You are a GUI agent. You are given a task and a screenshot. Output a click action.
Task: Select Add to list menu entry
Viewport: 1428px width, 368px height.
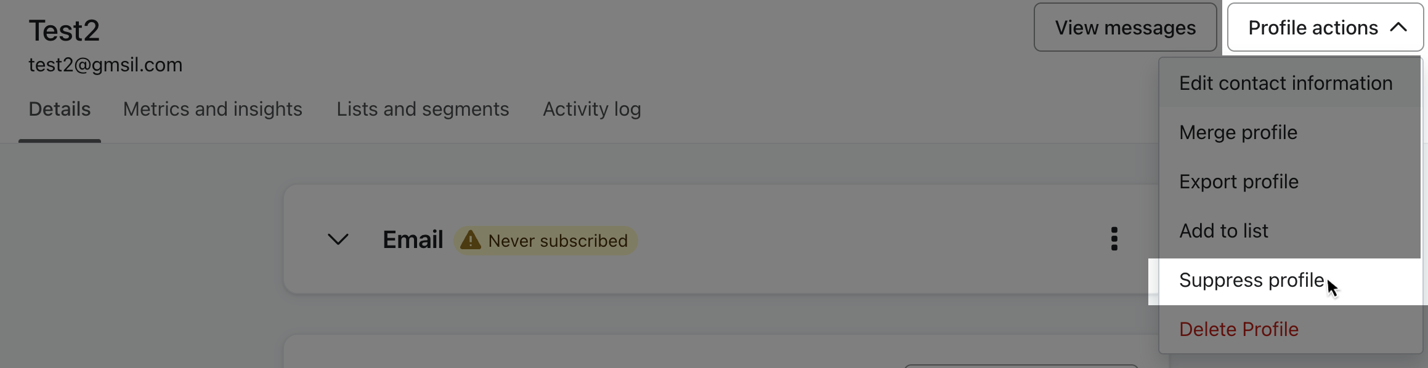point(1223,231)
